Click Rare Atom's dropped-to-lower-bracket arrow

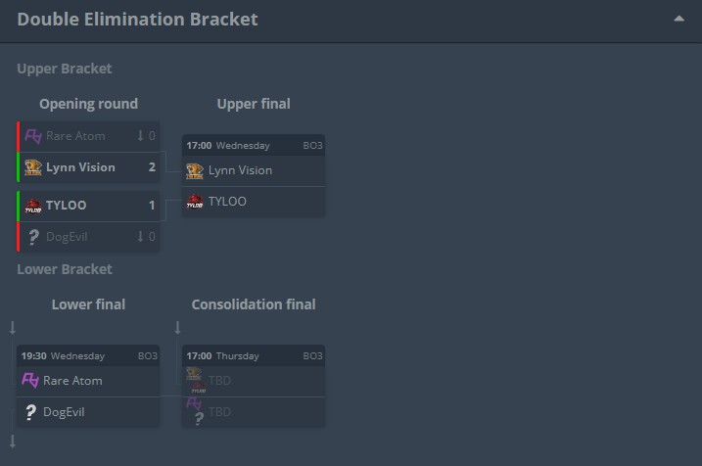pyautogui.click(x=140, y=136)
